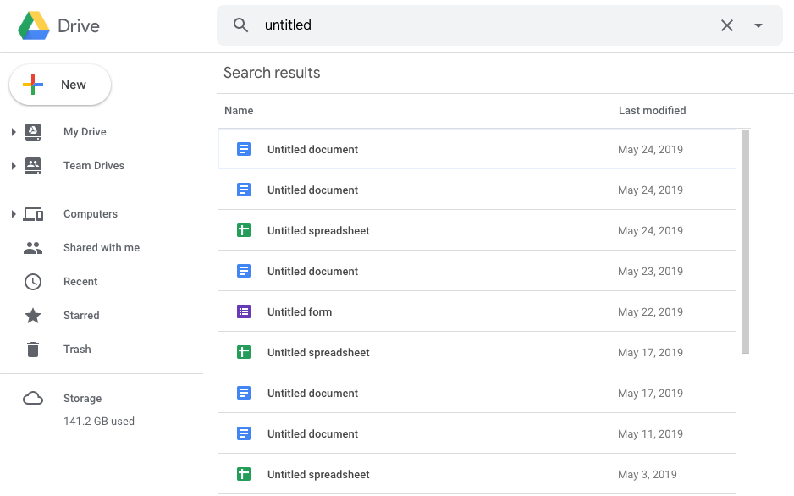Image resolution: width=794 pixels, height=496 pixels.
Task: Expand the Computers section
Action: point(14,213)
